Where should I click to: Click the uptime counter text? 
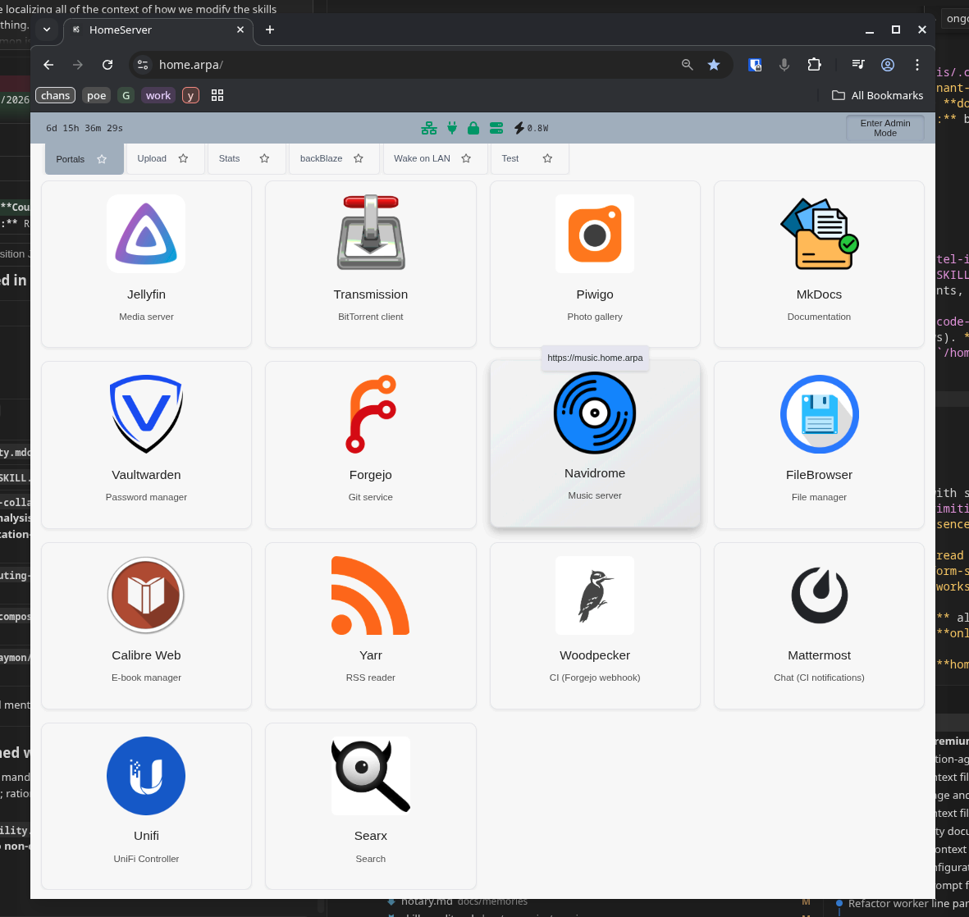(85, 128)
